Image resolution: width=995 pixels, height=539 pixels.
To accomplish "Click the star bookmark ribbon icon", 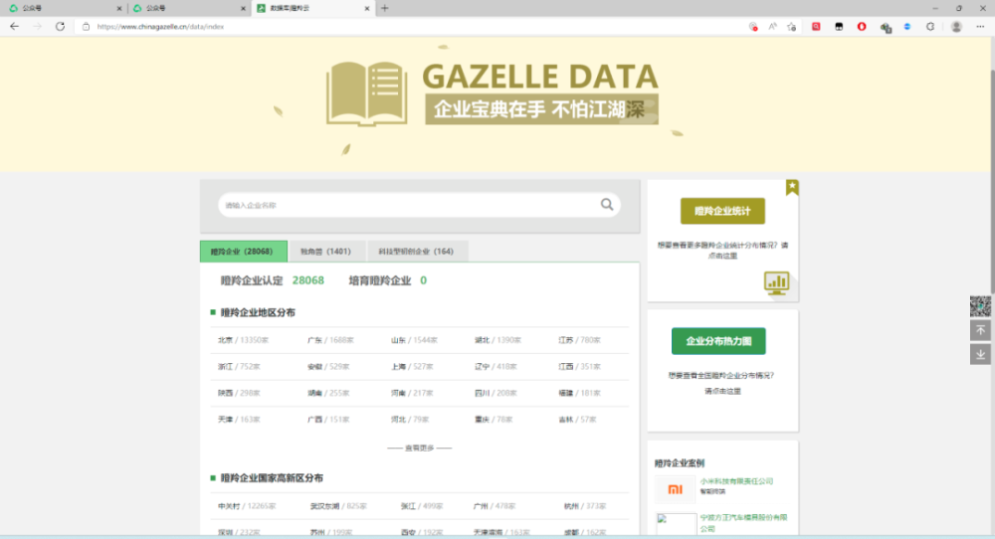I will click(792, 187).
